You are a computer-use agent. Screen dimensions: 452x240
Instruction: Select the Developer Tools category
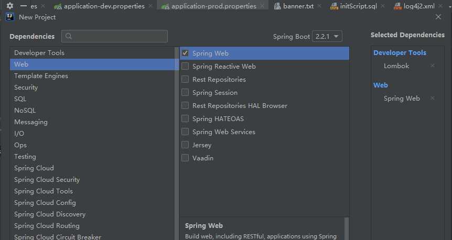tap(93, 53)
